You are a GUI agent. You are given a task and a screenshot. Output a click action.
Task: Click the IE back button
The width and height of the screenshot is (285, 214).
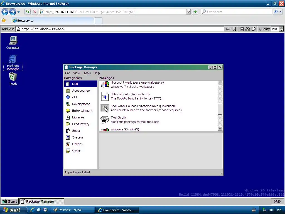point(5,12)
